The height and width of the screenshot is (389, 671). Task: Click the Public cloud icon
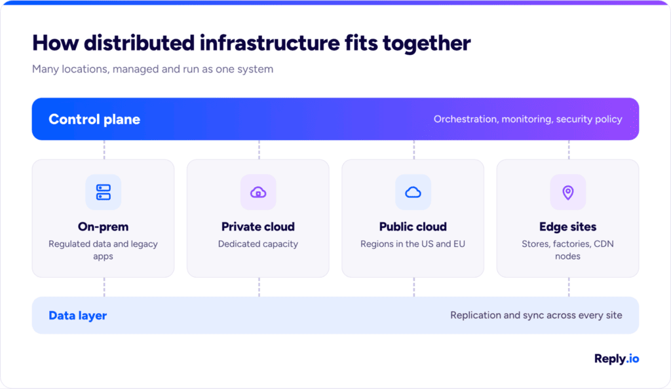point(413,192)
